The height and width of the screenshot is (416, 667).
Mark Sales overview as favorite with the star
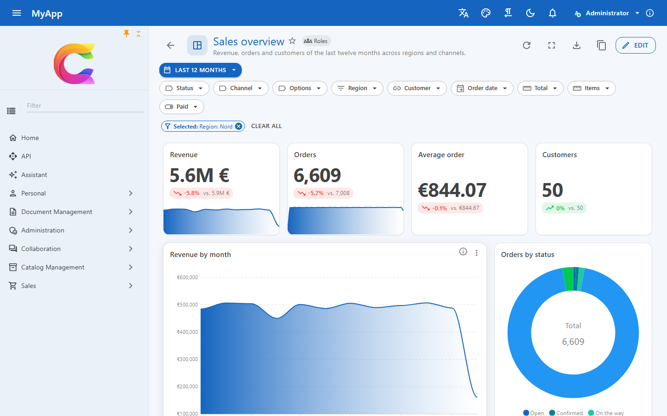(x=292, y=41)
